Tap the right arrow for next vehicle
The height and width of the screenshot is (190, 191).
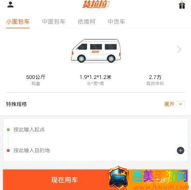click(179, 49)
